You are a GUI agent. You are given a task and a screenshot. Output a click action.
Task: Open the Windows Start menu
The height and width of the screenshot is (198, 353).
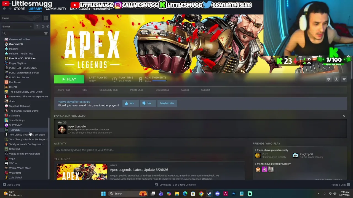tap(103, 194)
